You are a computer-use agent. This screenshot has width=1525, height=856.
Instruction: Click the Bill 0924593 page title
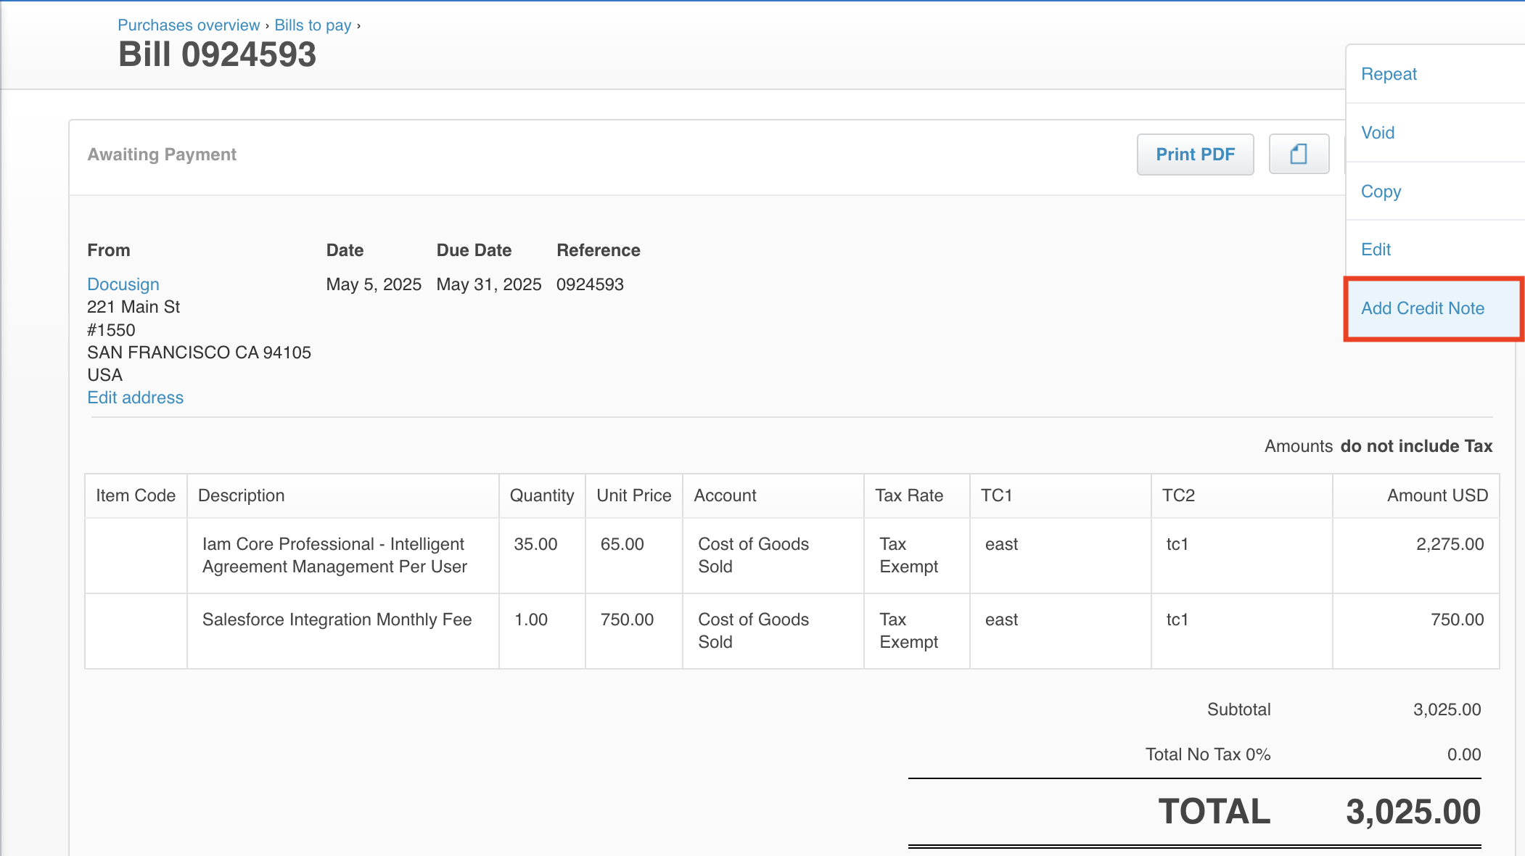pos(217,55)
